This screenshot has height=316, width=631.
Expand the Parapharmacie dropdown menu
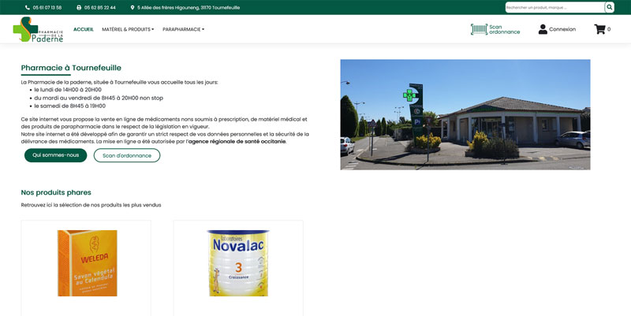tap(183, 29)
